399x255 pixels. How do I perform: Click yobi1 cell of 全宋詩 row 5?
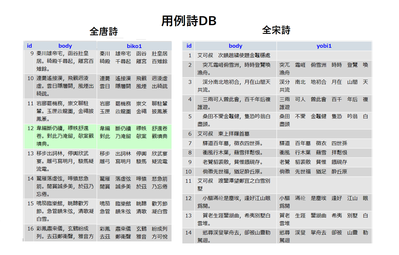(x=324, y=120)
